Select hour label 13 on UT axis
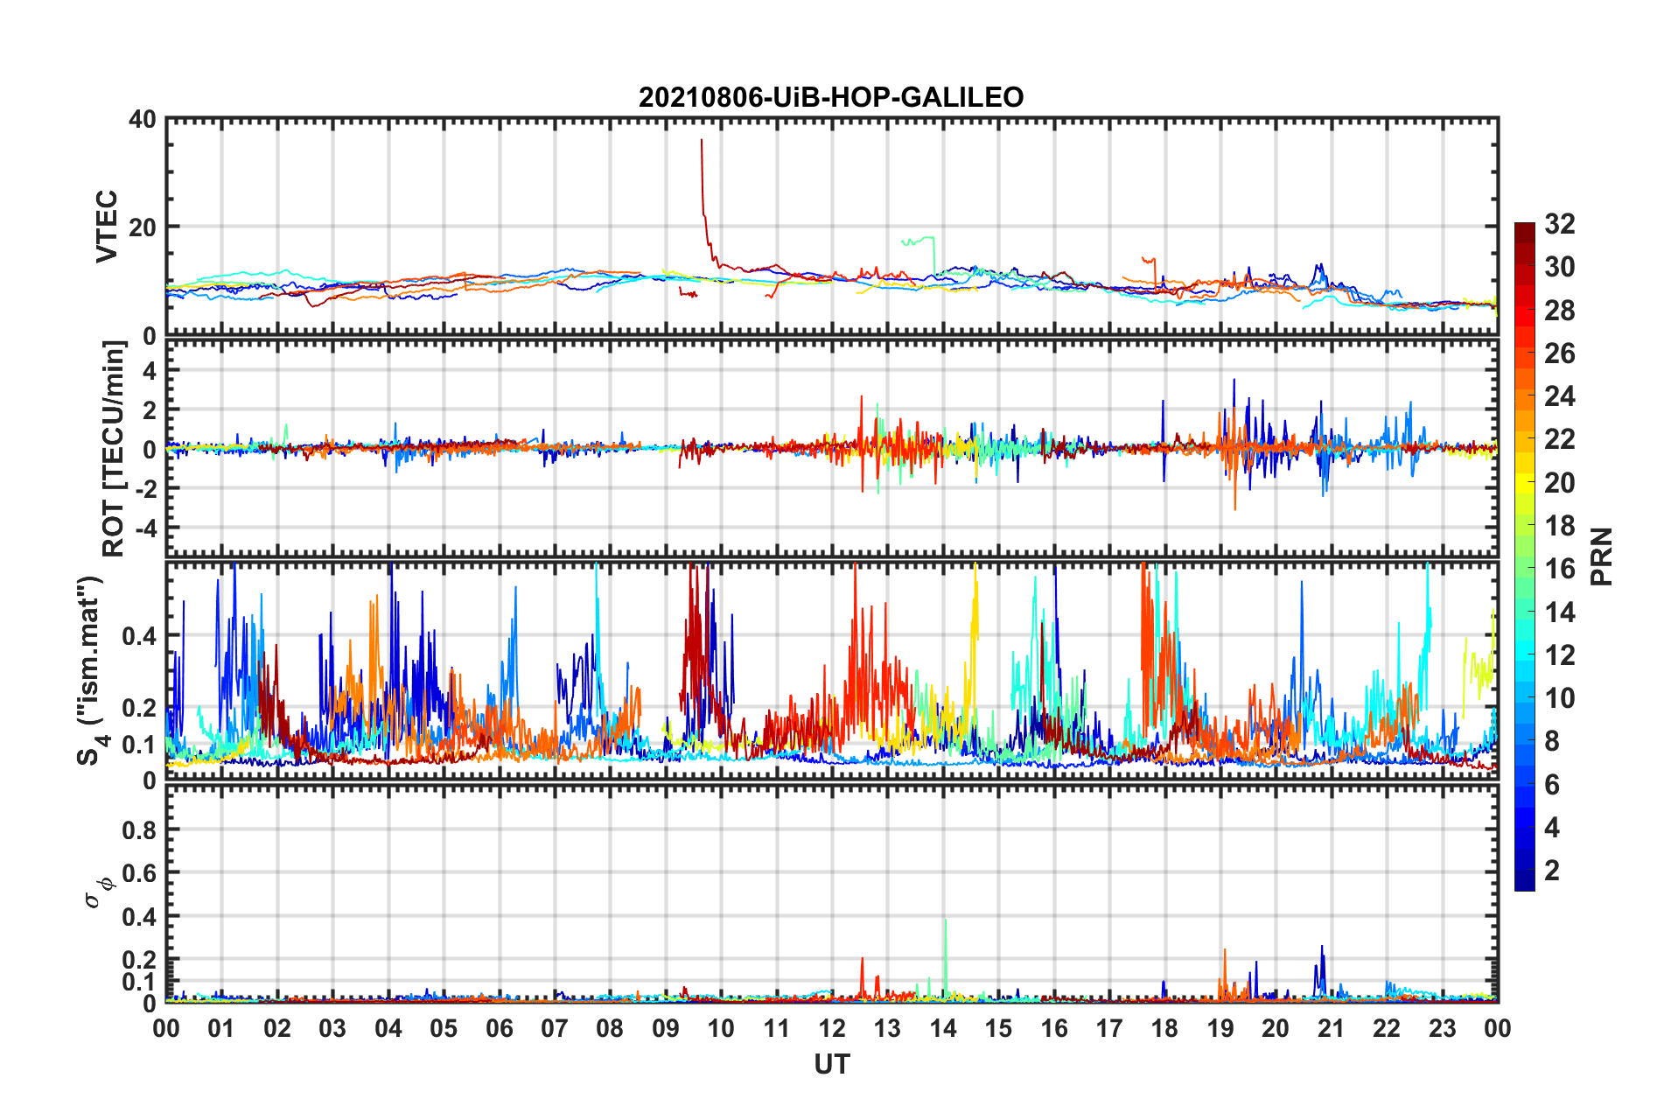The image size is (1664, 1113). tap(887, 1028)
